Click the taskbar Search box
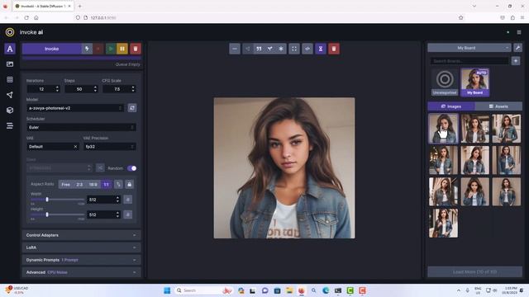Image resolution: width=529 pixels, height=297 pixels. (x=204, y=290)
